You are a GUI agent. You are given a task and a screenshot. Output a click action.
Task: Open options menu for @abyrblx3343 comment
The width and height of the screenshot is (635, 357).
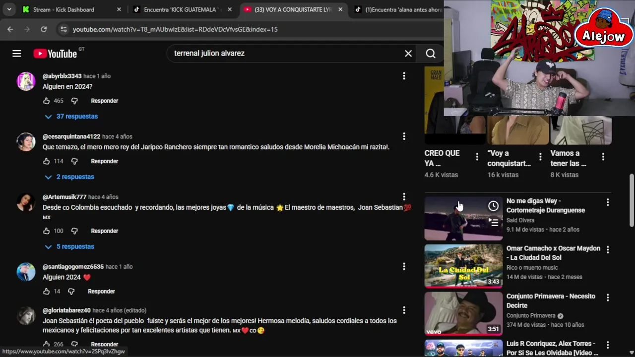[x=404, y=76]
